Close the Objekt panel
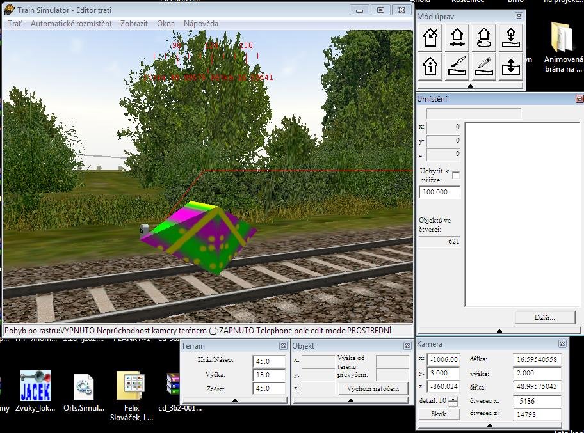Image resolution: width=584 pixels, height=433 pixels. 407,346
